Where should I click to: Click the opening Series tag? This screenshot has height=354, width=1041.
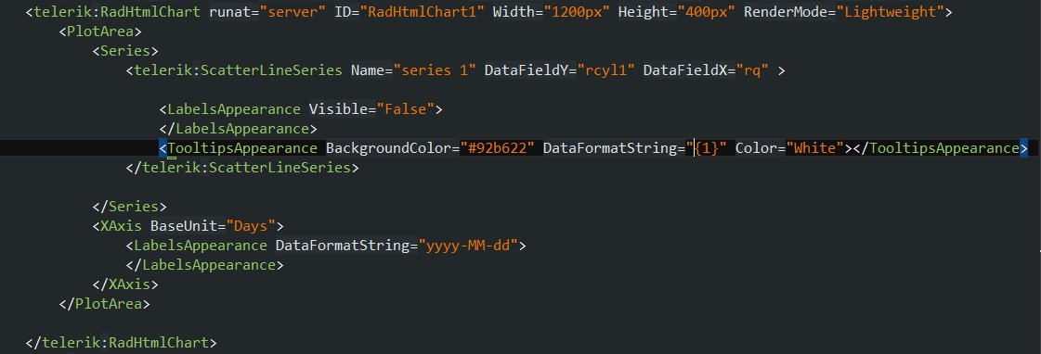[125, 51]
